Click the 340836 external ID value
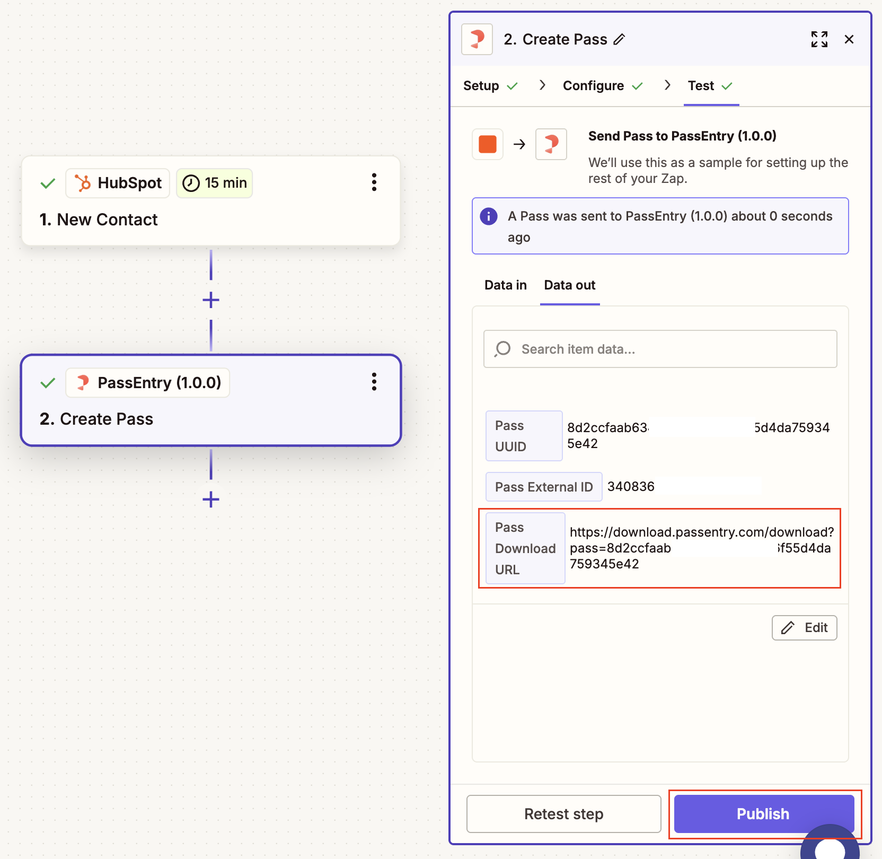882x859 pixels. (x=631, y=487)
